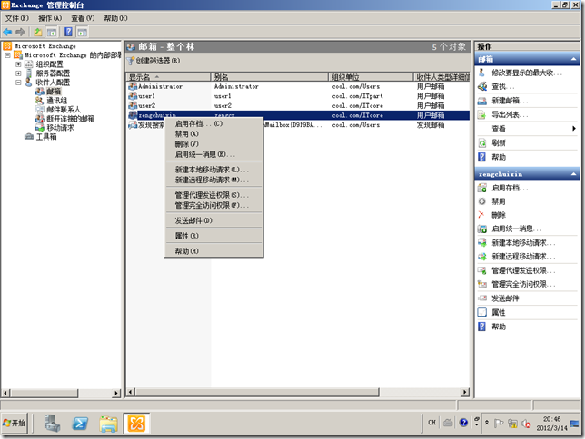The image size is (585, 439).
Task: Click the 新建邮箱 icon in the actions pane
Action: [x=482, y=100]
